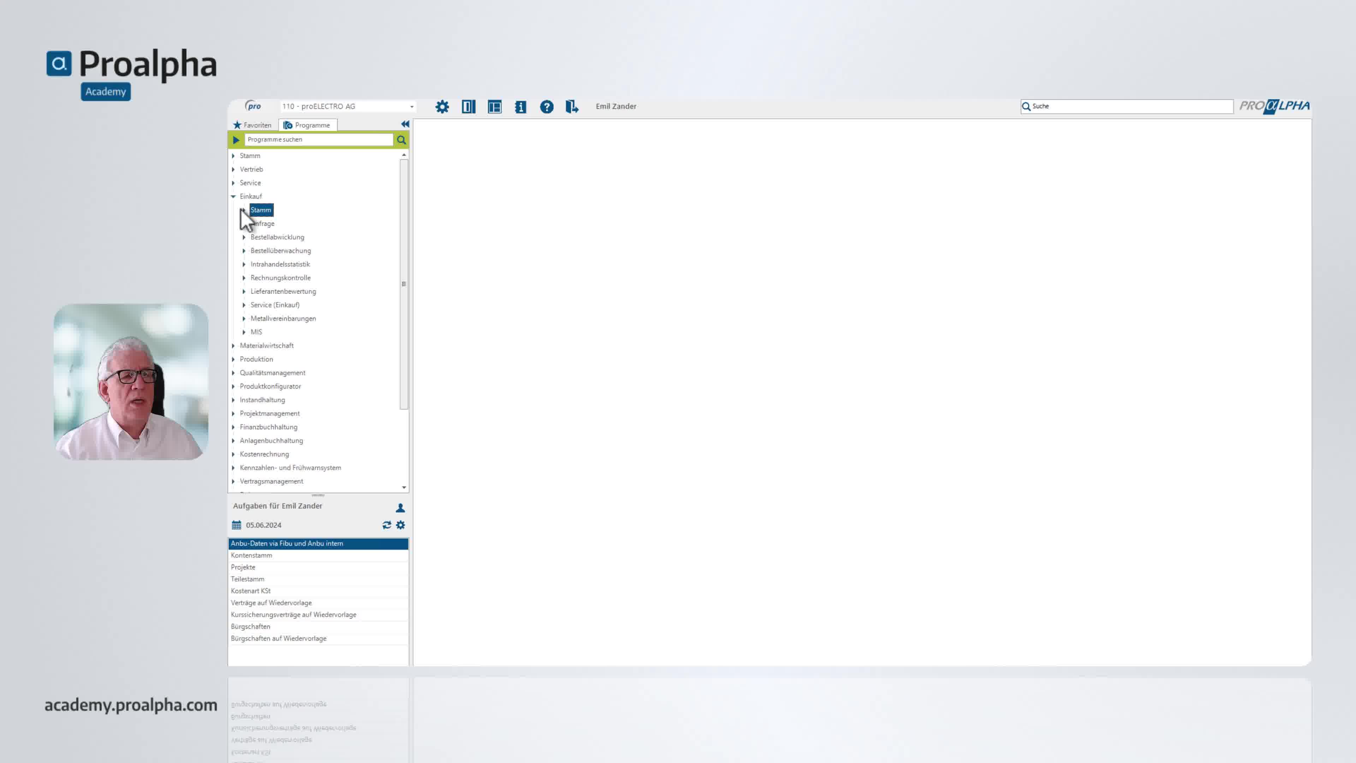Expand the Bestellabwicklung node
Viewport: 1356px width, 763px height.
coord(244,237)
